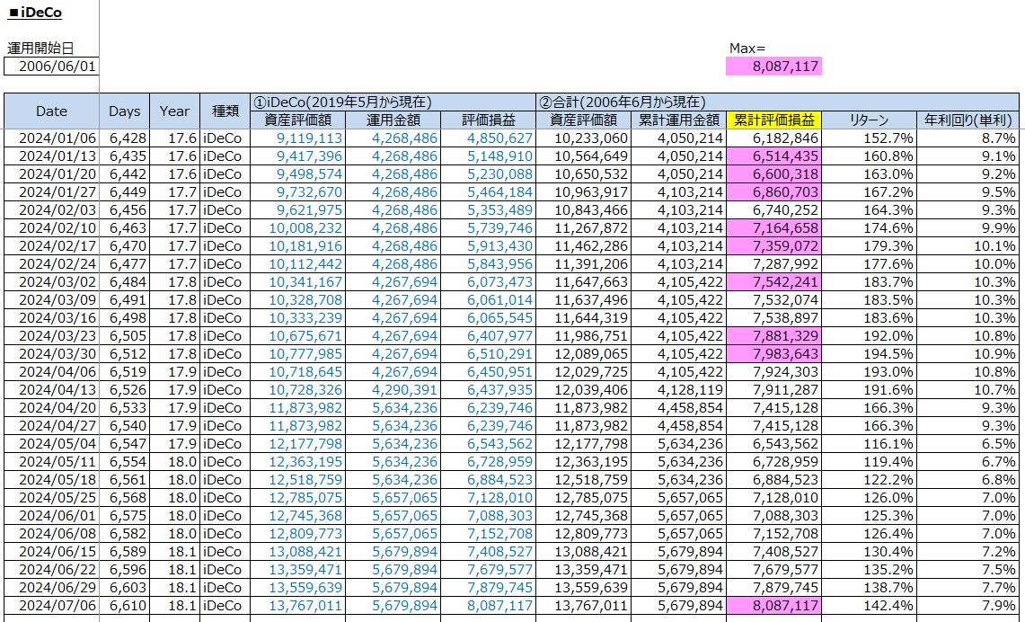
Task: Click the Year column header
Action: click(x=174, y=111)
